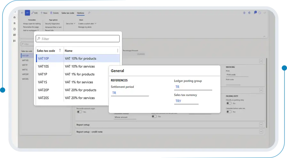This screenshot has height=158, width=287.
Task: Click the Ledger posting group field TR
Action: coord(193,87)
